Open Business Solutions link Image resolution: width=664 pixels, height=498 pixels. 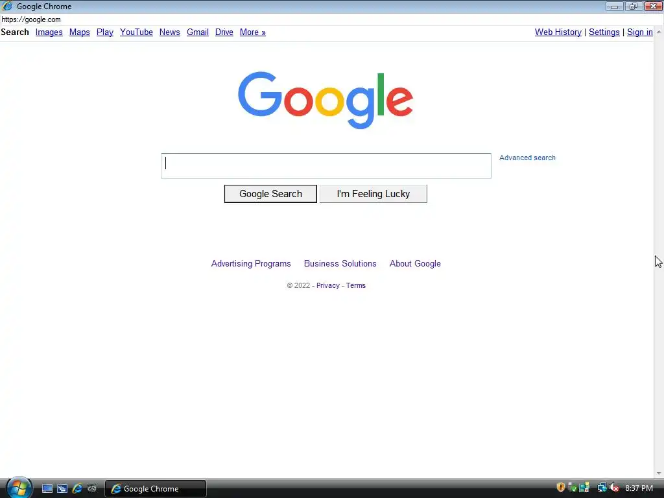[340, 263]
